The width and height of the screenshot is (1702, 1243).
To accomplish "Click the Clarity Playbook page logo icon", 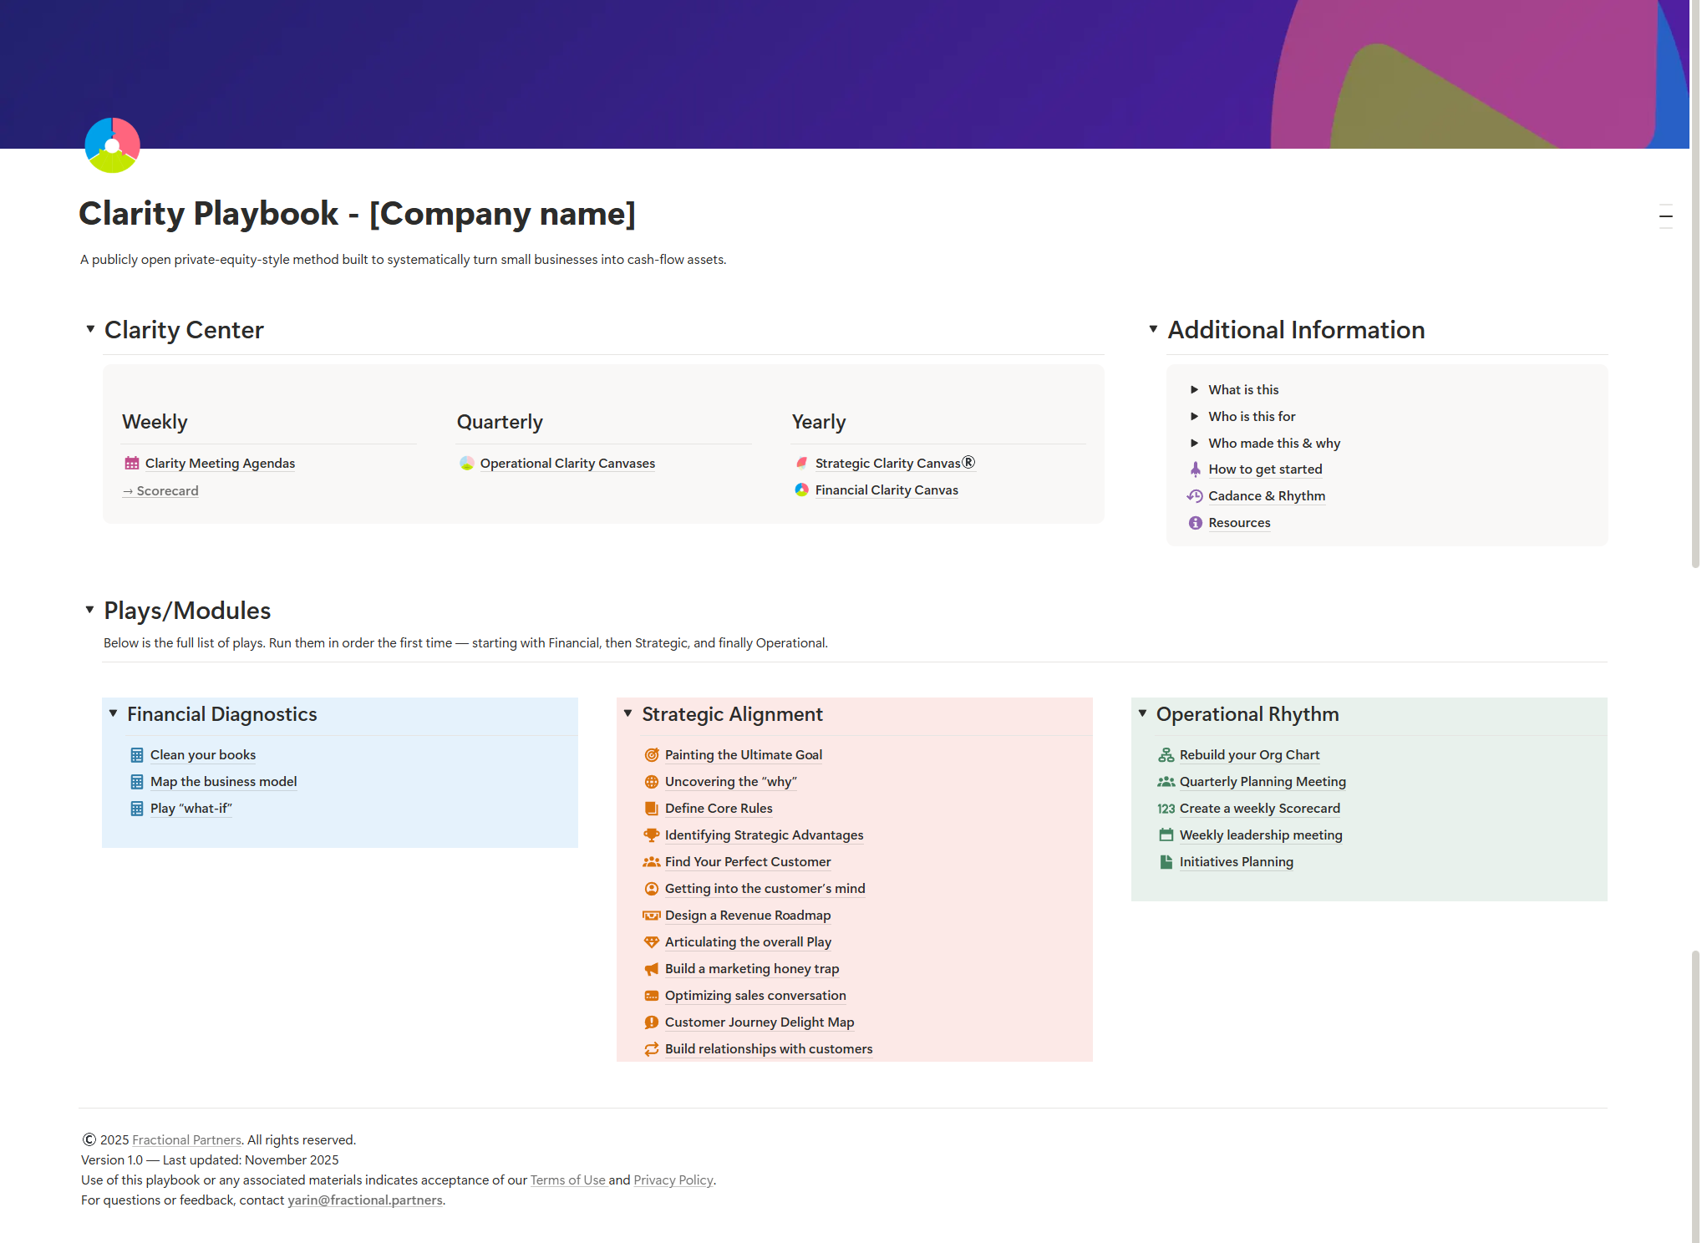I will coord(112,145).
